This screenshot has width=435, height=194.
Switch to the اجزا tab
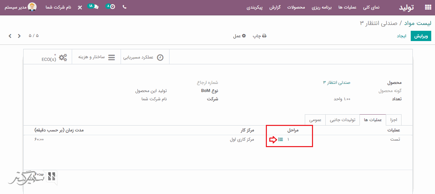tap(394, 120)
